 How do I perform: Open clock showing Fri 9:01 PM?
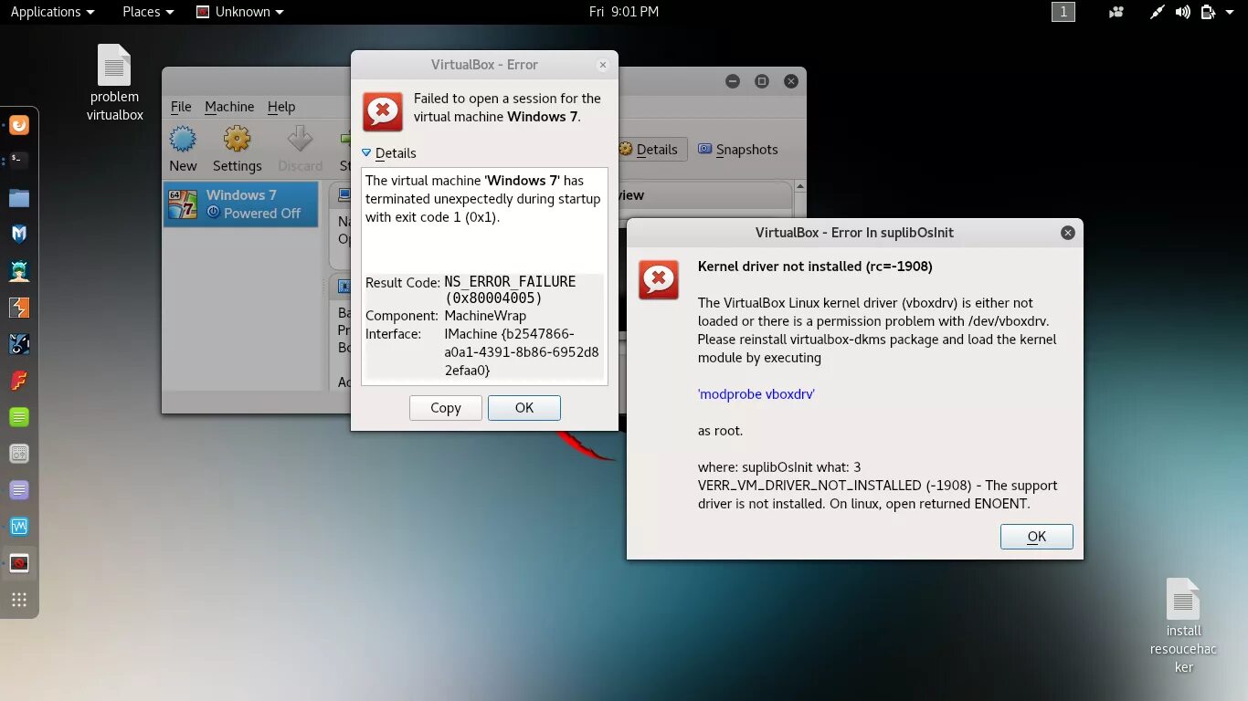point(624,12)
